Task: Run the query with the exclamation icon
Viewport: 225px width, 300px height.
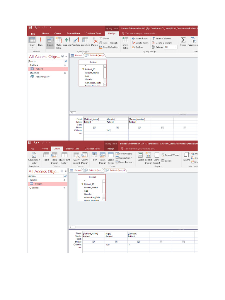Action: [x=40, y=42]
